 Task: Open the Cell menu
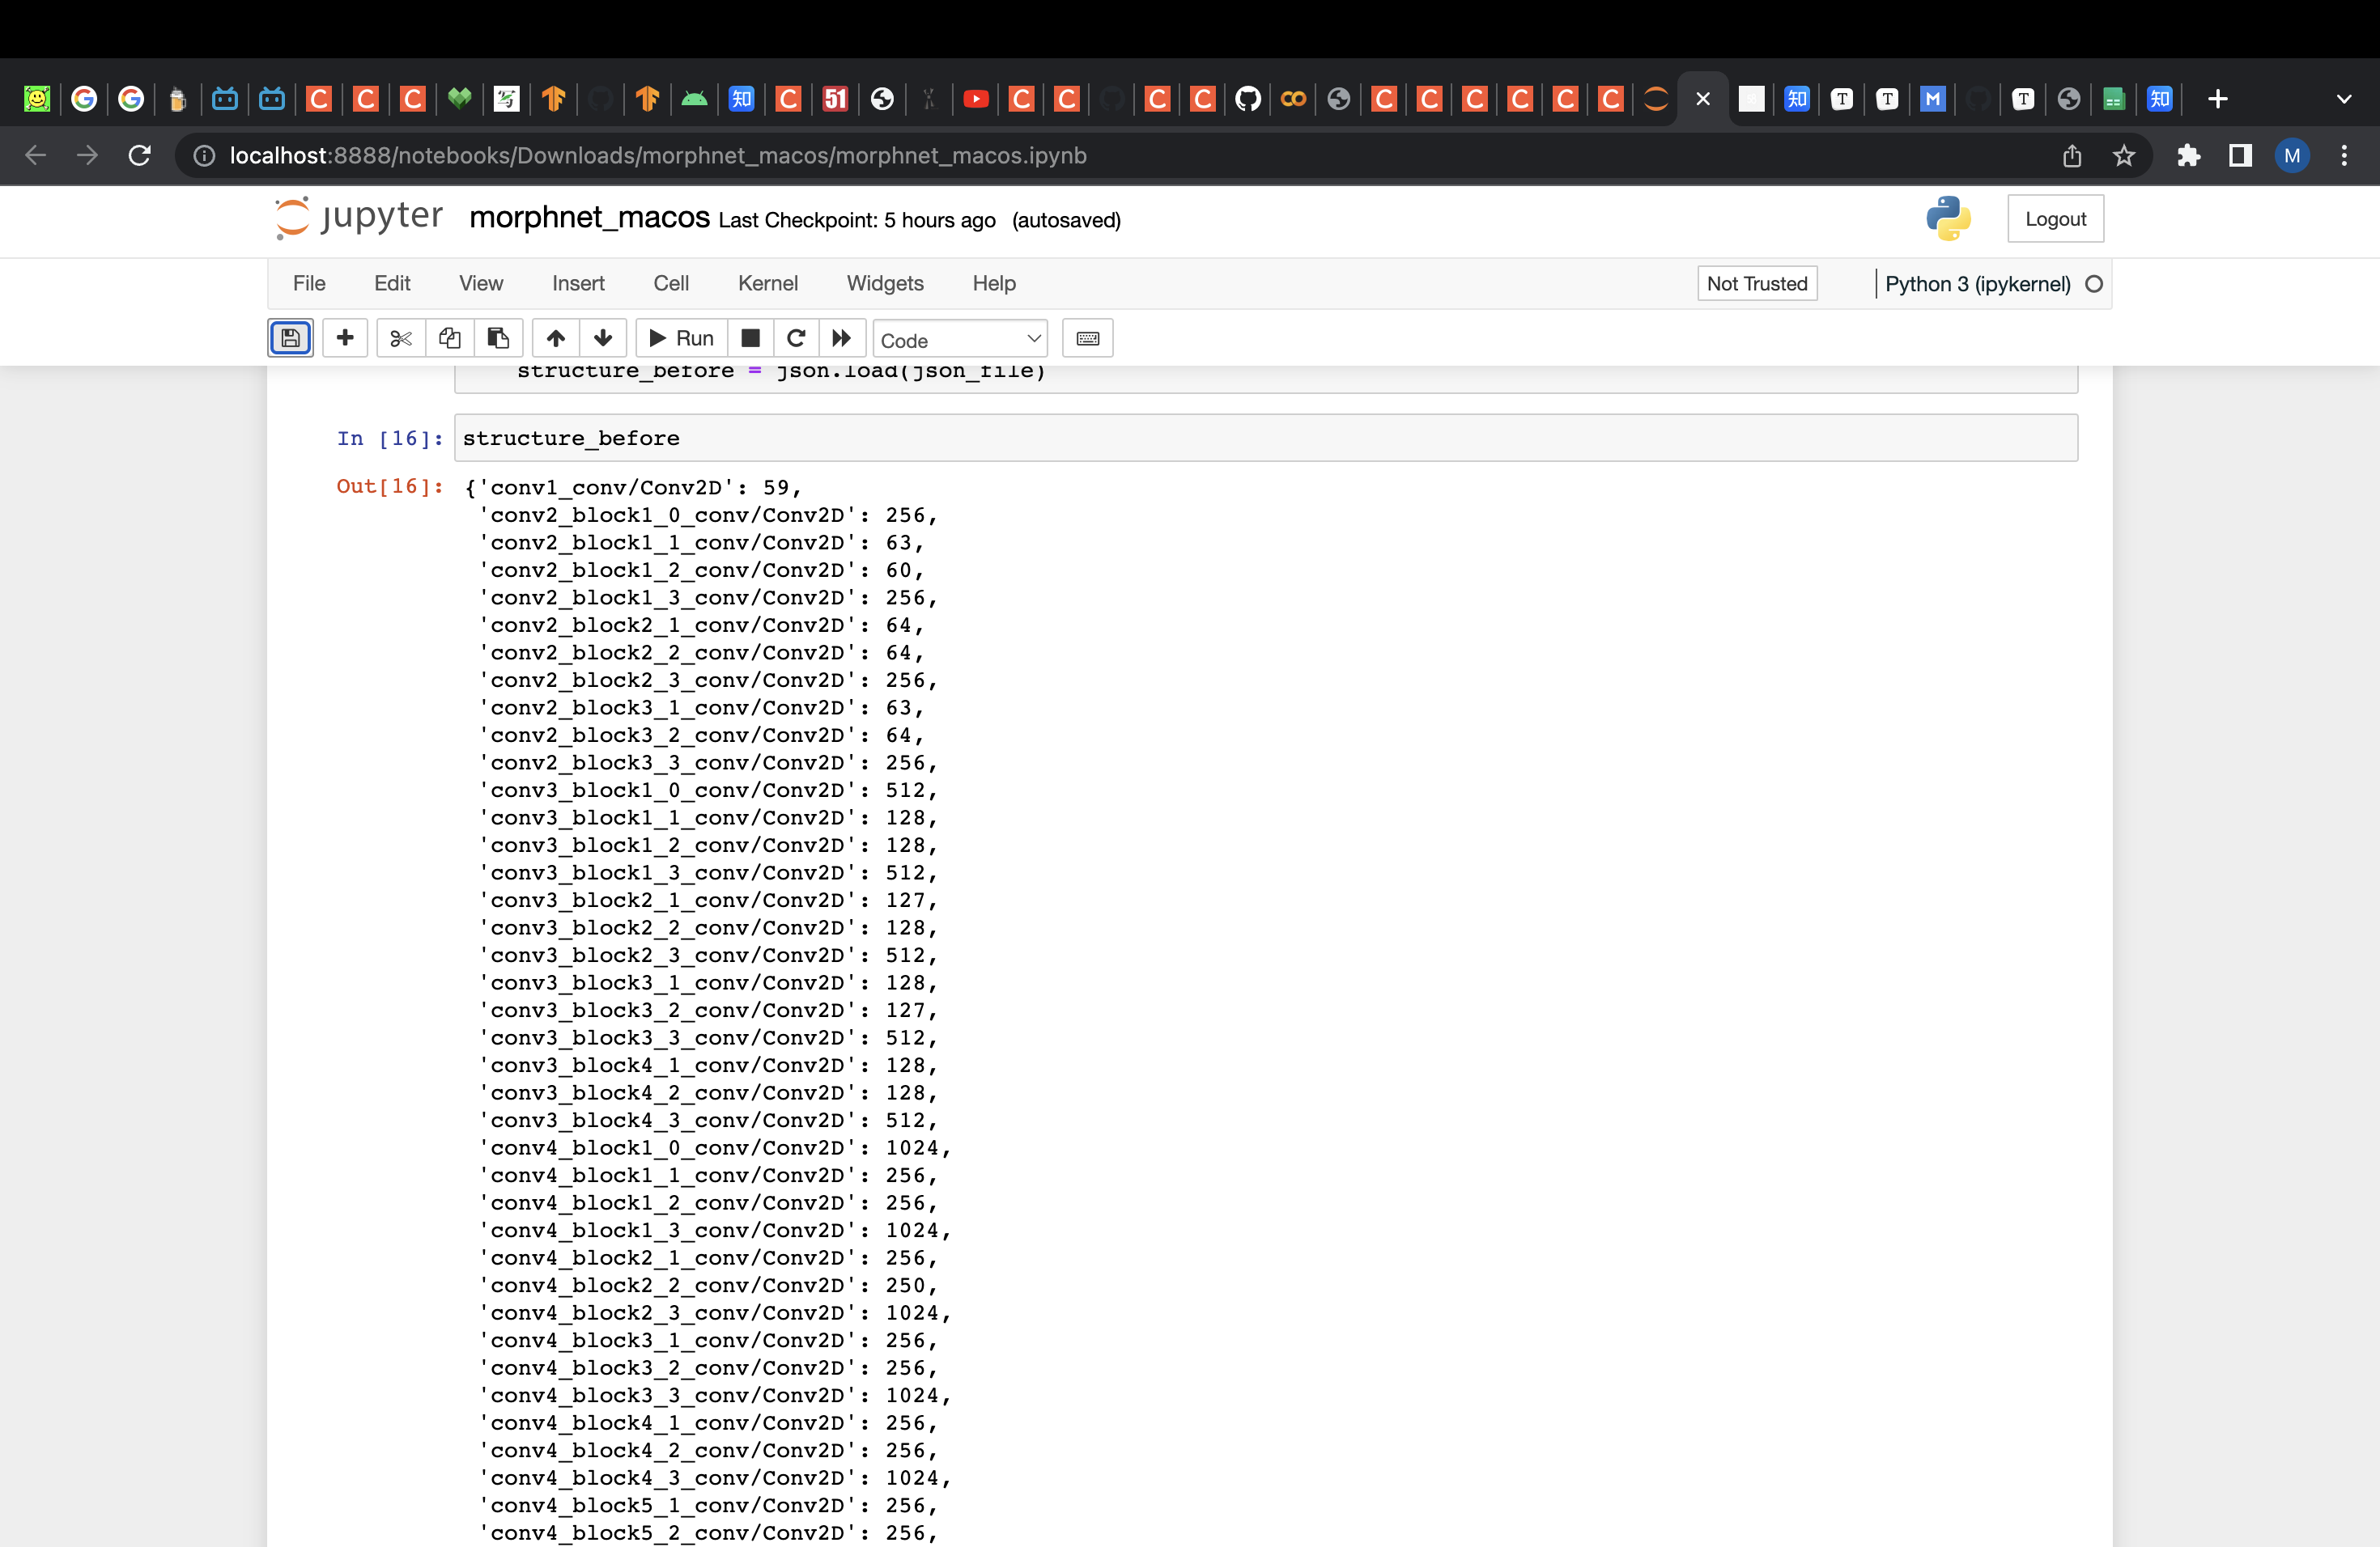coord(670,283)
